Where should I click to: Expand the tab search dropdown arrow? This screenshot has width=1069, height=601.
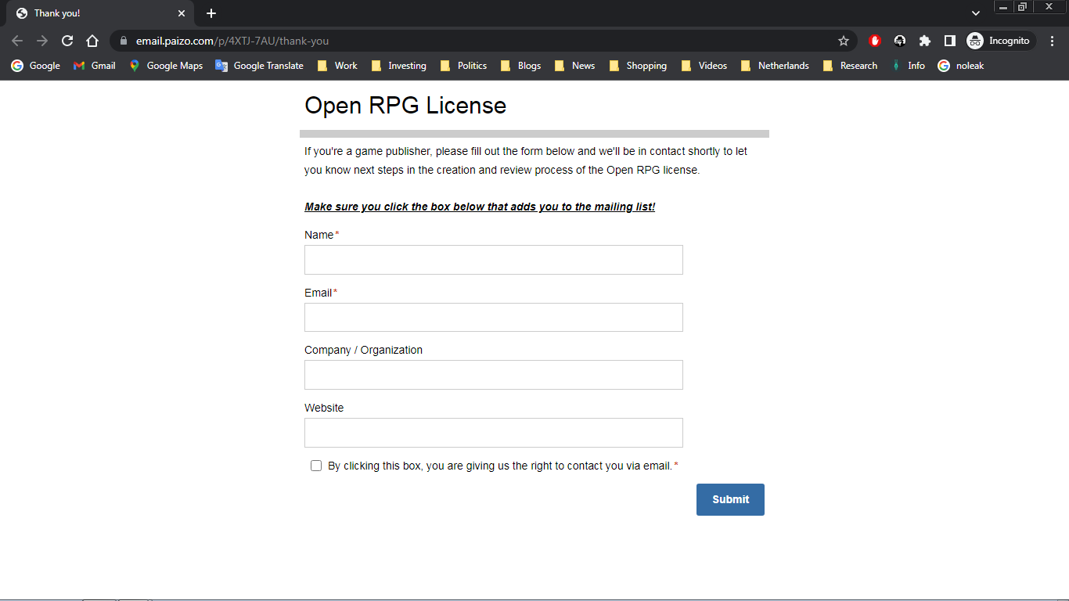(x=976, y=13)
